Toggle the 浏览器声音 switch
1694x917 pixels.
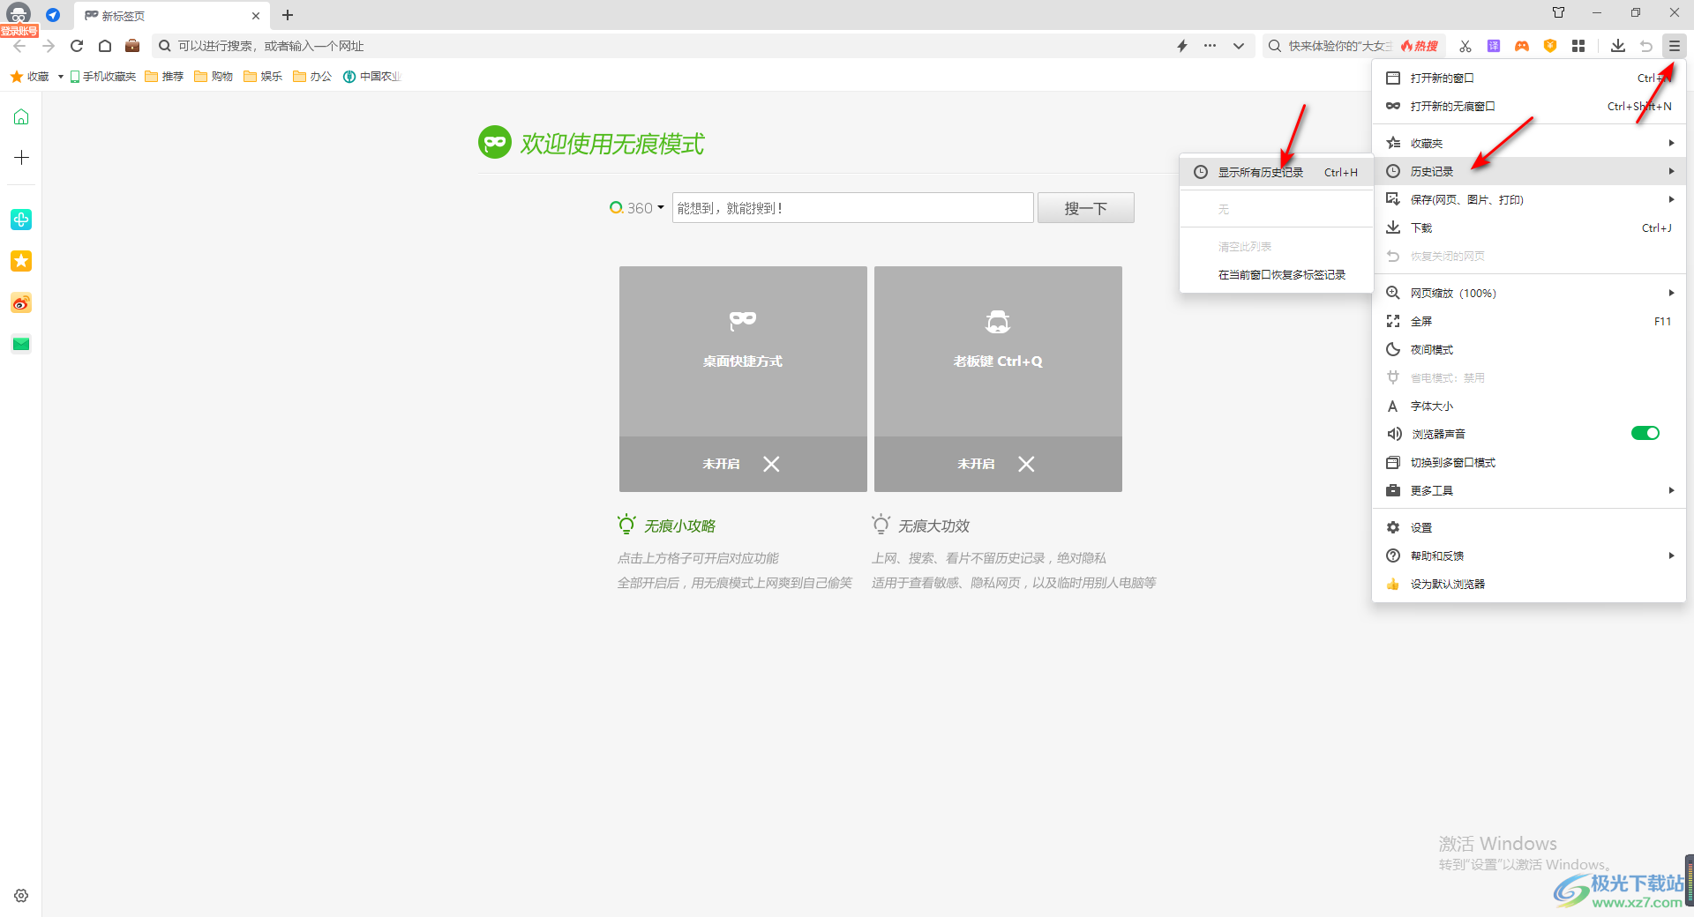coord(1645,433)
